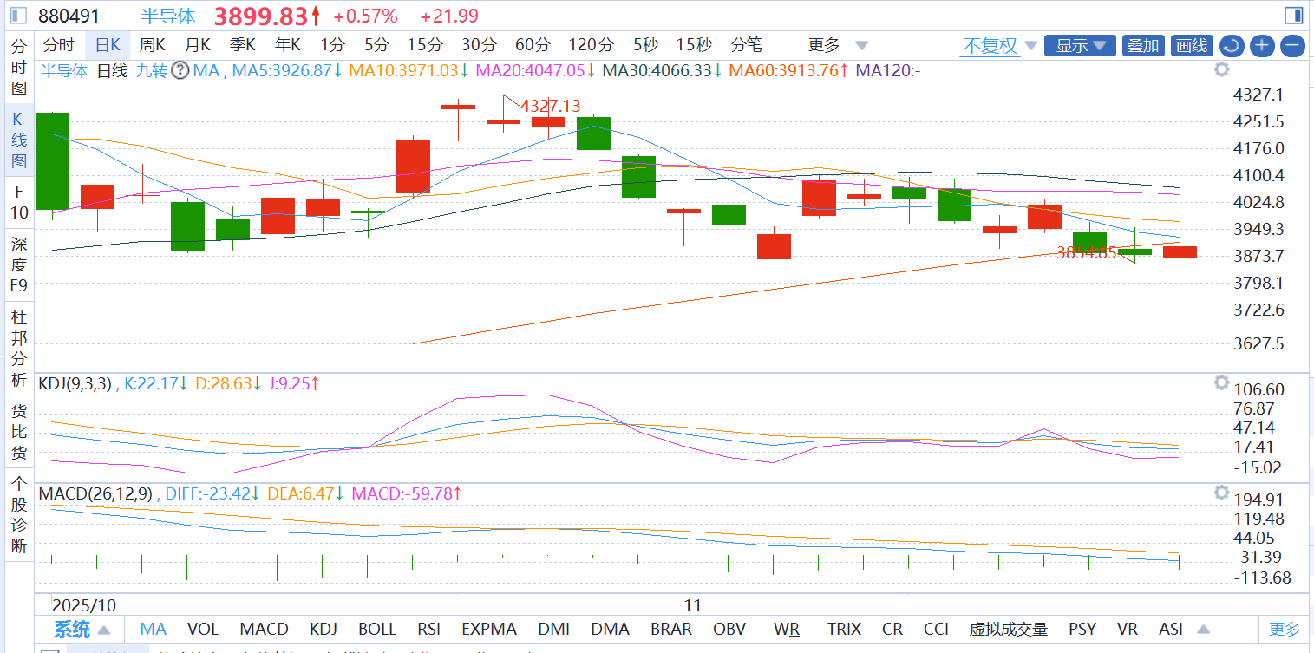Switch to 周K weekly tab
The height and width of the screenshot is (653, 1314).
pyautogui.click(x=153, y=45)
